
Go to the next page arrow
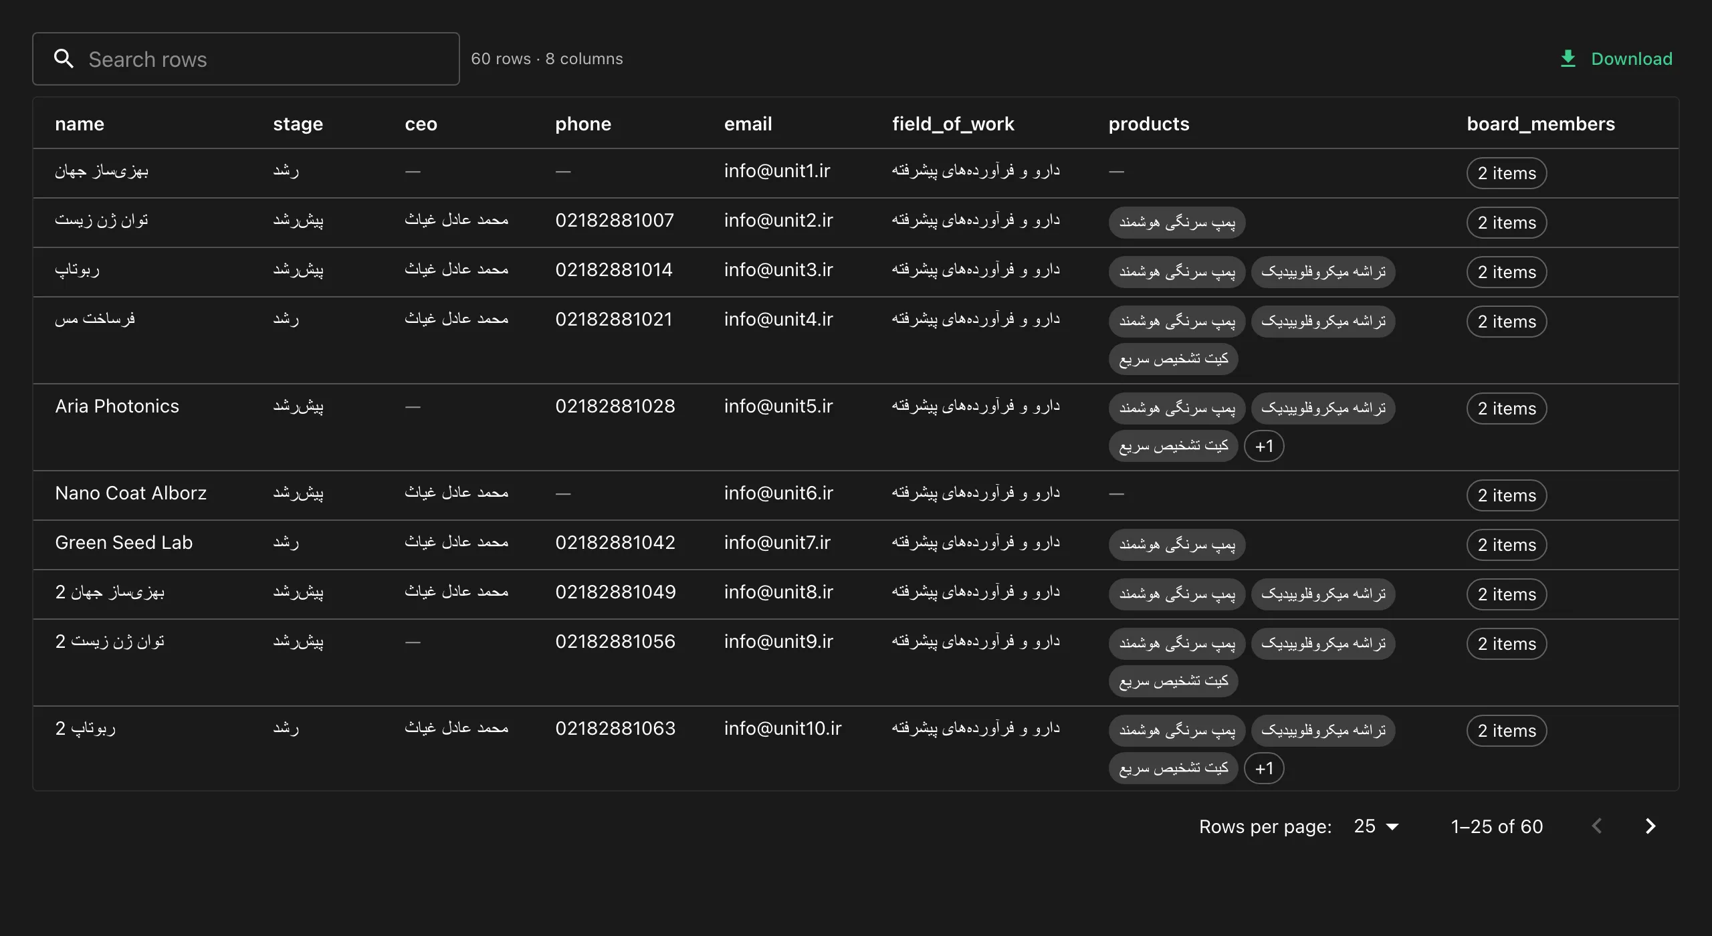[1650, 826]
